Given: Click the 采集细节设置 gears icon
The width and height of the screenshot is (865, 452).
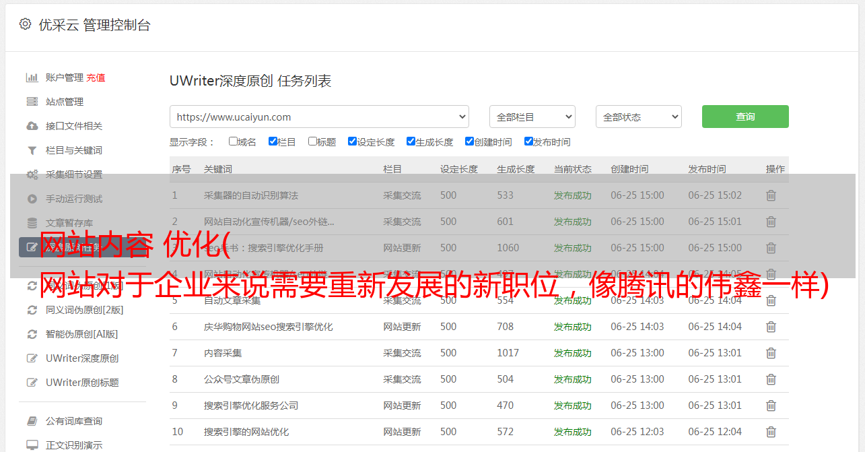Looking at the screenshot, I should coord(32,174).
